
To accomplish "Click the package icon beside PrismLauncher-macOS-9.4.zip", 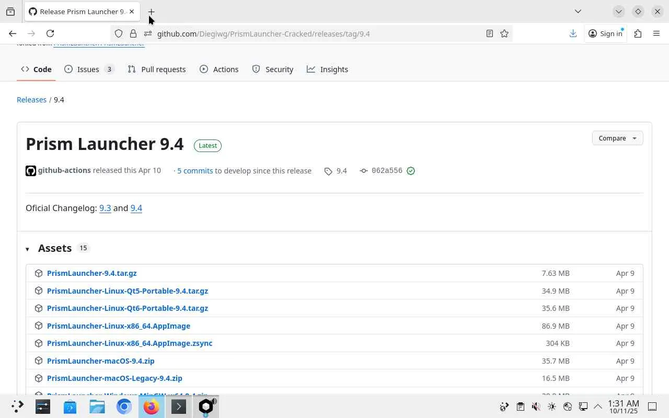I will pyautogui.click(x=39, y=361).
